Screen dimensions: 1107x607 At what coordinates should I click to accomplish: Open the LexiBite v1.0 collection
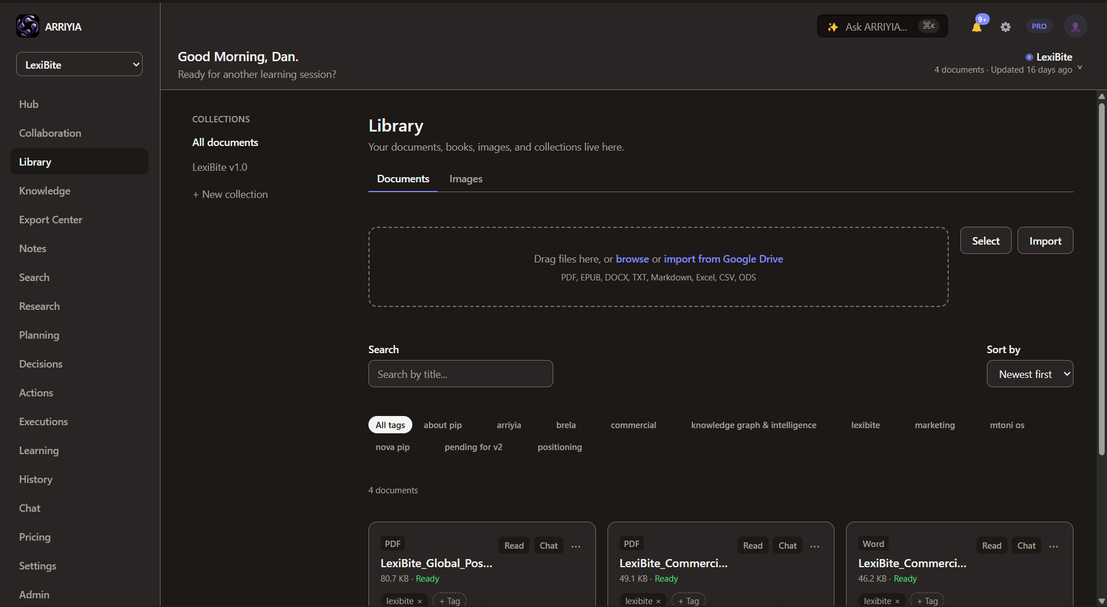point(219,167)
